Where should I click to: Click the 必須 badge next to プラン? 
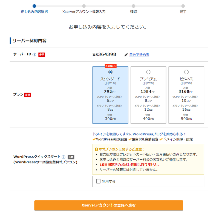click(x=28, y=95)
